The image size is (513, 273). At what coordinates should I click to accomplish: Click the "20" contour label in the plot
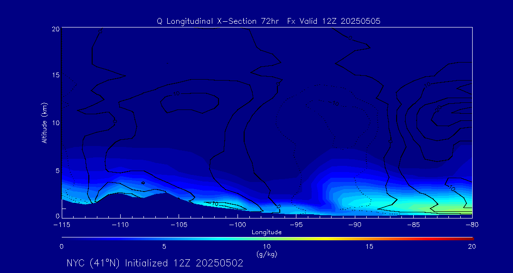click(439, 108)
